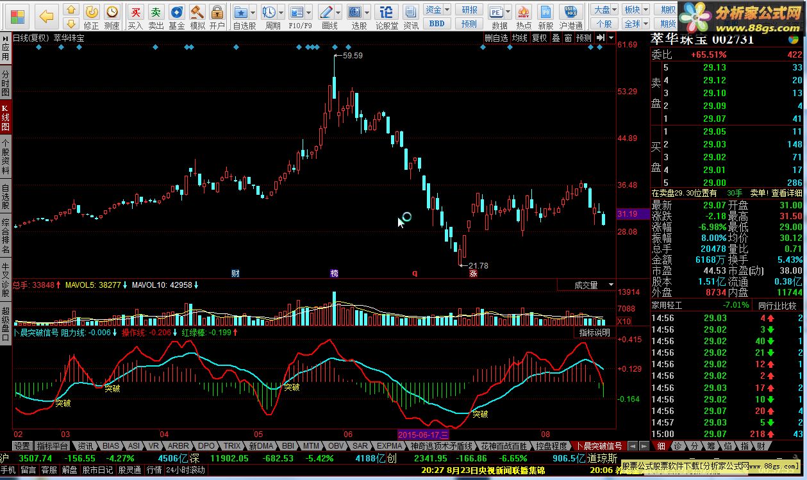Toggle the 叠 overlay option
807x480 pixels.
(556, 38)
